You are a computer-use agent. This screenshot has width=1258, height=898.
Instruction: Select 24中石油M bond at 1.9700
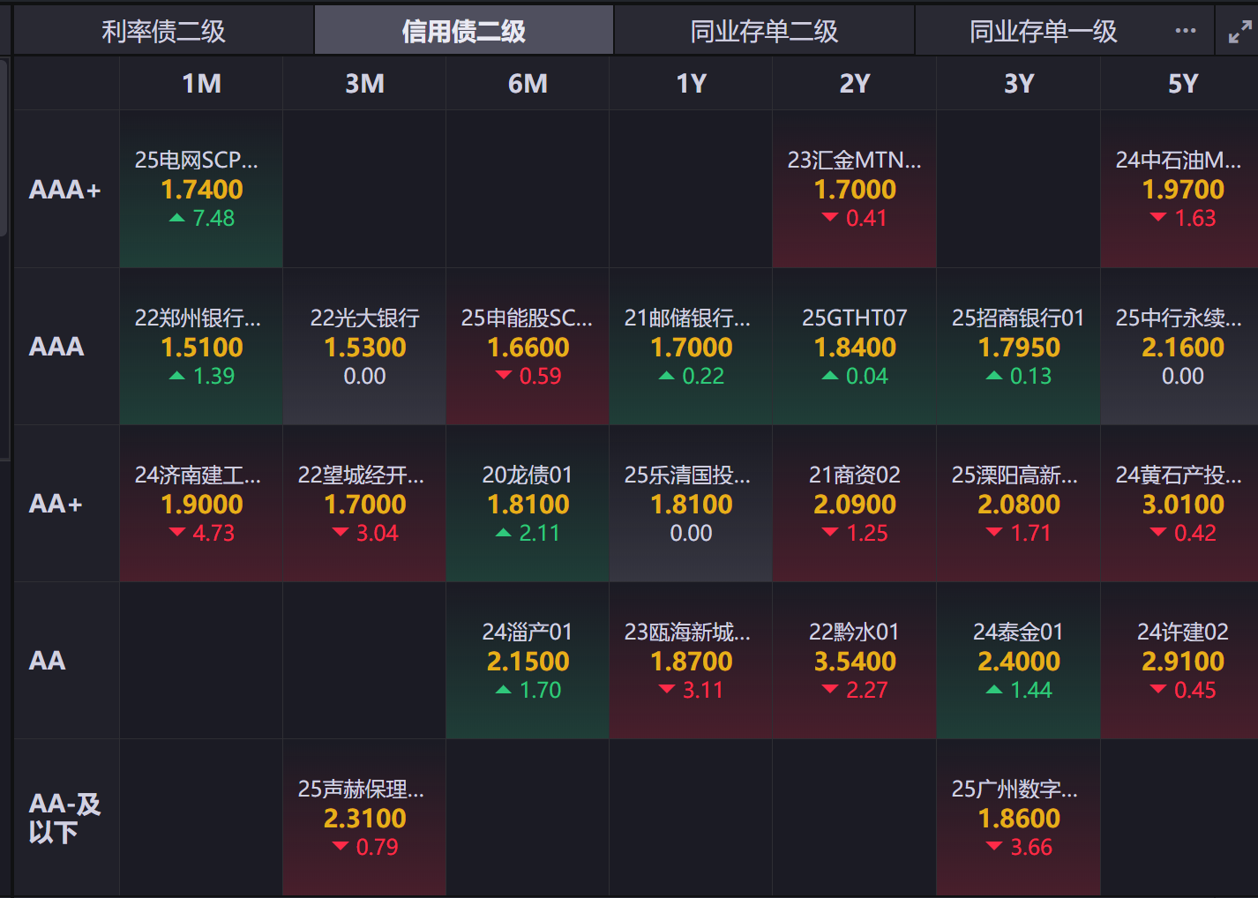tap(1179, 189)
